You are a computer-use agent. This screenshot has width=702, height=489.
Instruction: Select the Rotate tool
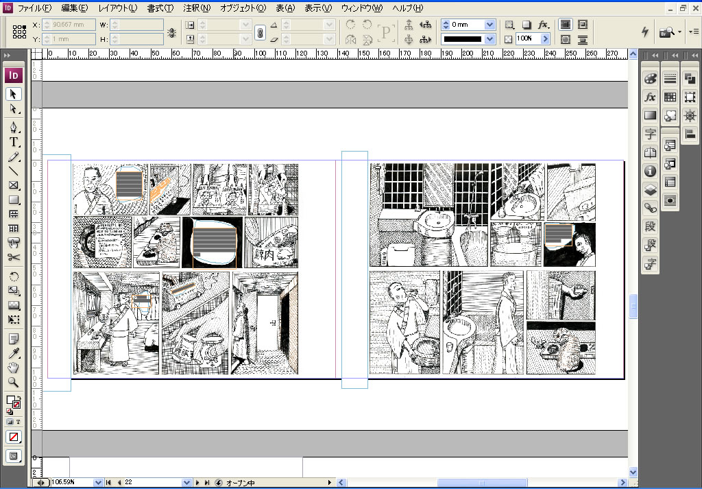point(14,276)
